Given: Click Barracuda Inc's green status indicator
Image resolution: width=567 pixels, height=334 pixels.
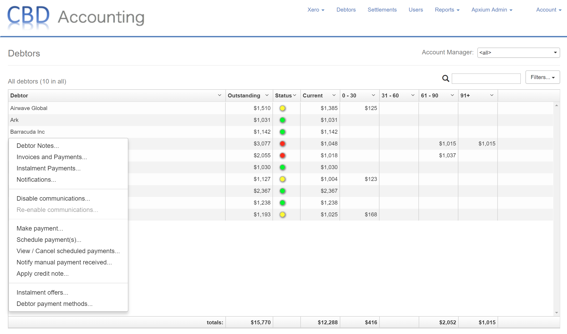Looking at the screenshot, I should click(x=282, y=132).
